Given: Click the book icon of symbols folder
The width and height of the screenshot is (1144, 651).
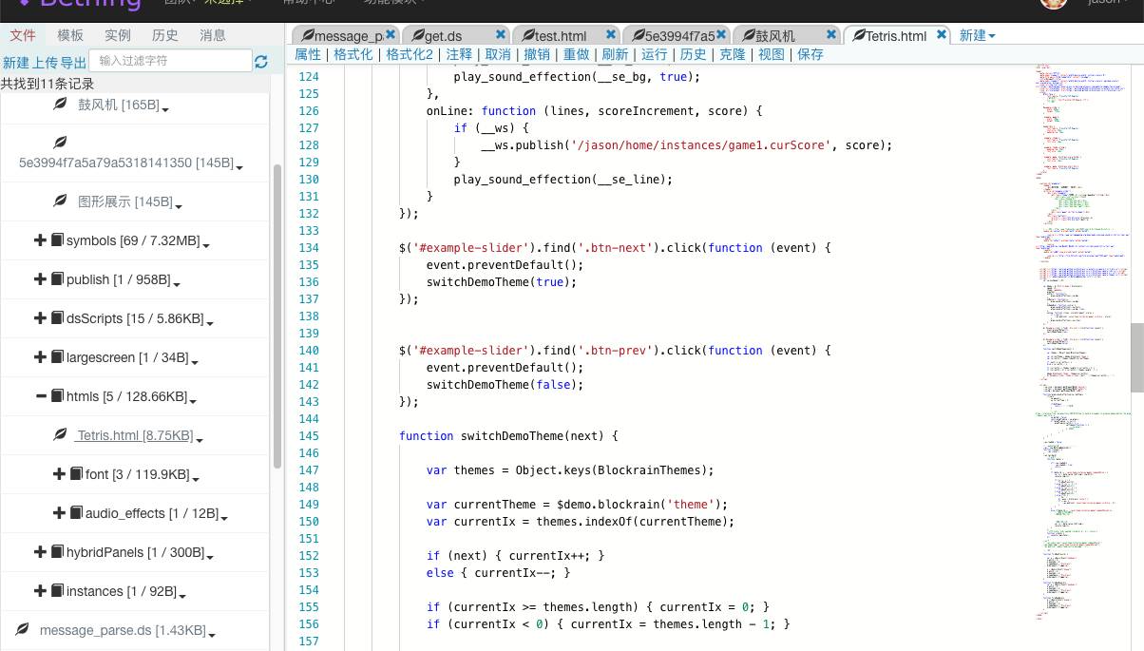Looking at the screenshot, I should pyautogui.click(x=57, y=240).
